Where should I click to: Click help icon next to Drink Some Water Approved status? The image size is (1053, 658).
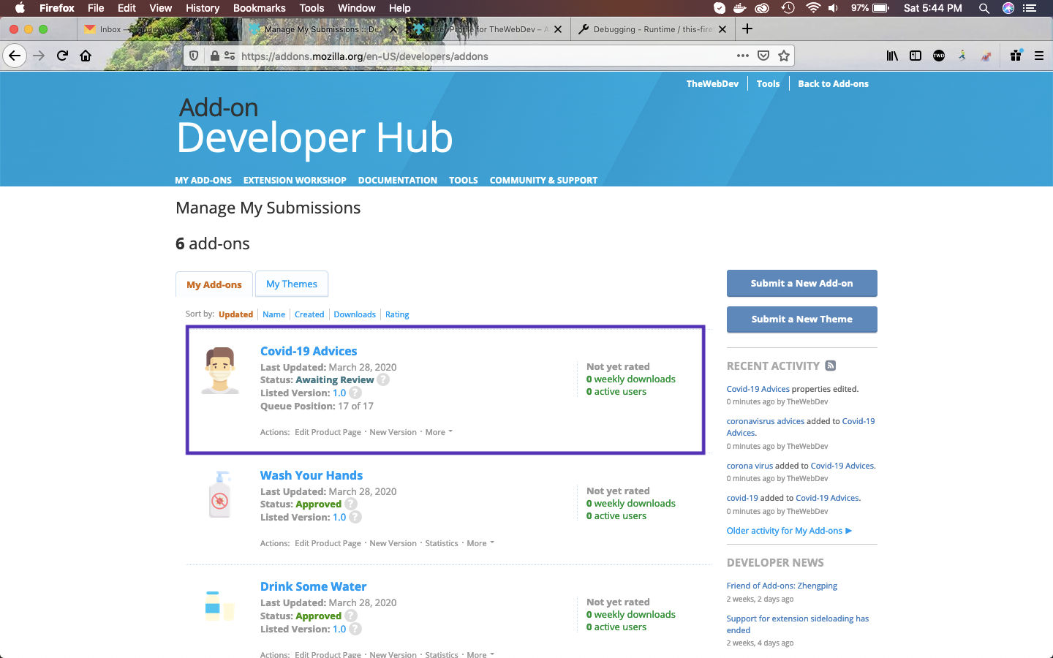pyautogui.click(x=351, y=616)
